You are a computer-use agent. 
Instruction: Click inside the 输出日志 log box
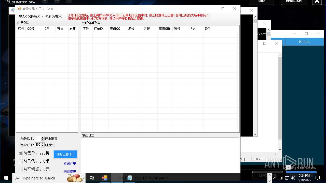(160, 156)
